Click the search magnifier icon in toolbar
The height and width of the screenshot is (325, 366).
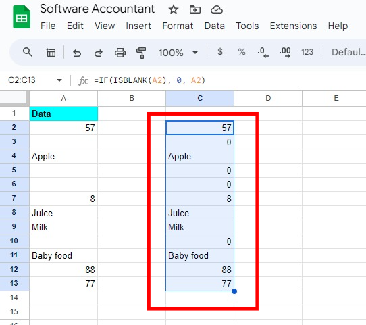(x=27, y=52)
